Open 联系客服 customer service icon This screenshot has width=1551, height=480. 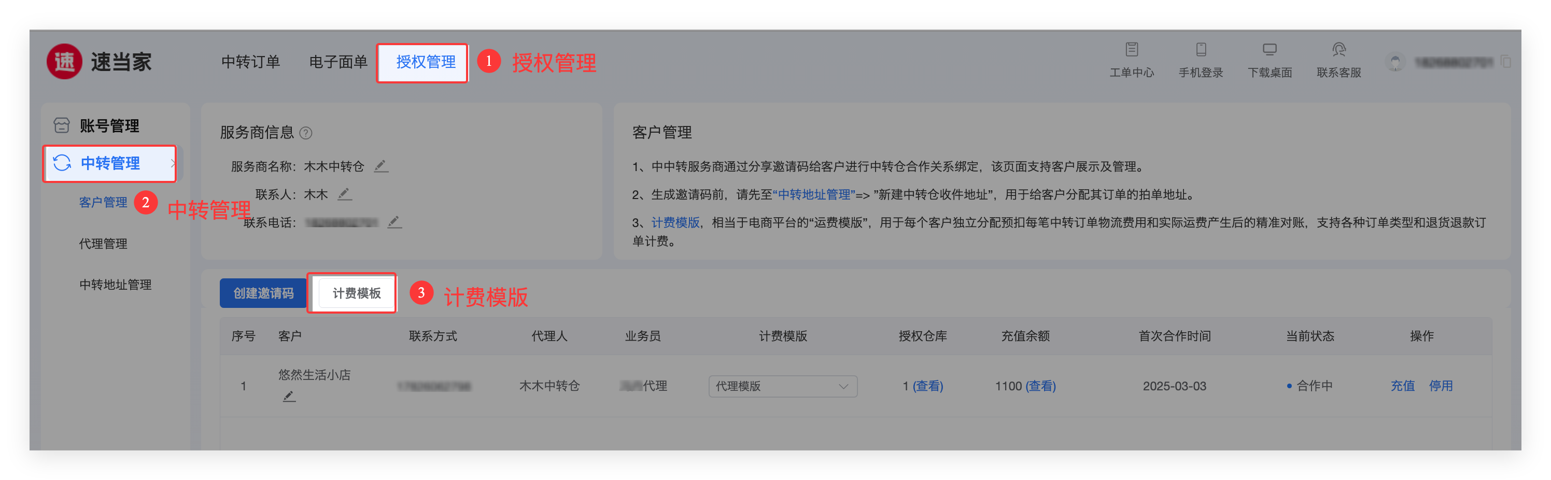[1338, 50]
